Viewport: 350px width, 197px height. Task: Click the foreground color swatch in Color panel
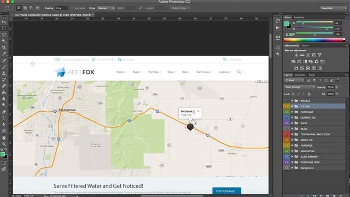click(287, 24)
